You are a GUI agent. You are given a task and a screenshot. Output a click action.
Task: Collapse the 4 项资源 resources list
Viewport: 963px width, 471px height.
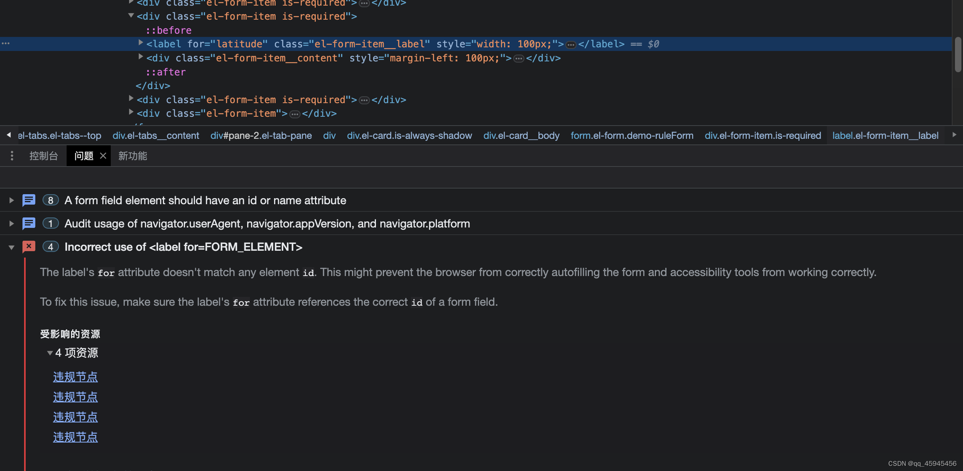pos(50,353)
